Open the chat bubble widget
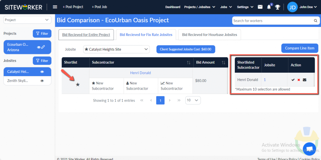The height and width of the screenshot is (160, 321). pos(309,149)
